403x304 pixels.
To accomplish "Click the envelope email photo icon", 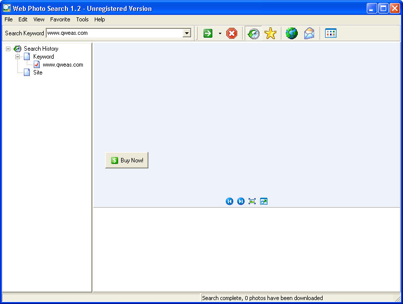I will click(309, 33).
